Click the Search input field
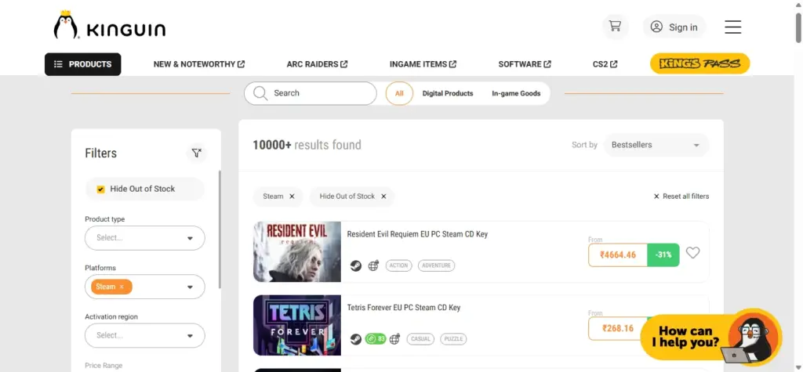Image resolution: width=803 pixels, height=372 pixels. [311, 94]
